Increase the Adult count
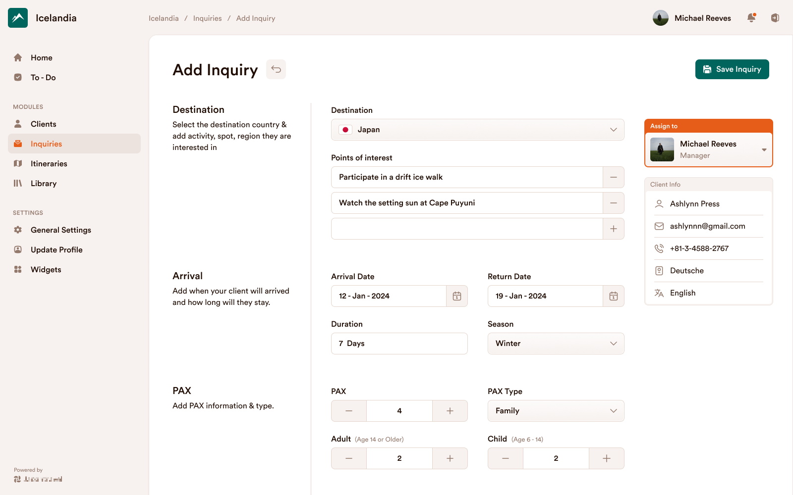The height and width of the screenshot is (495, 793). point(450,458)
